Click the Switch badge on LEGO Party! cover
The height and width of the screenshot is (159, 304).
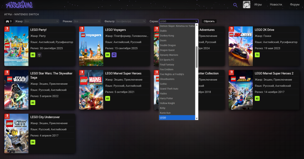pyautogui.click(x=7, y=29)
